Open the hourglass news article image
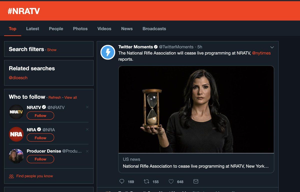The height and width of the screenshot is (192, 300). 196,109
